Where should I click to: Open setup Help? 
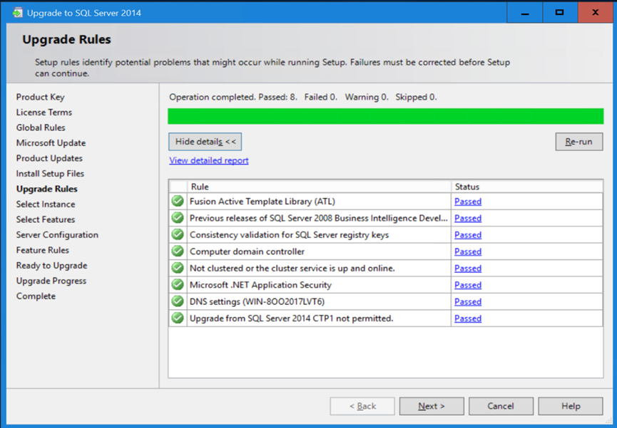(571, 406)
